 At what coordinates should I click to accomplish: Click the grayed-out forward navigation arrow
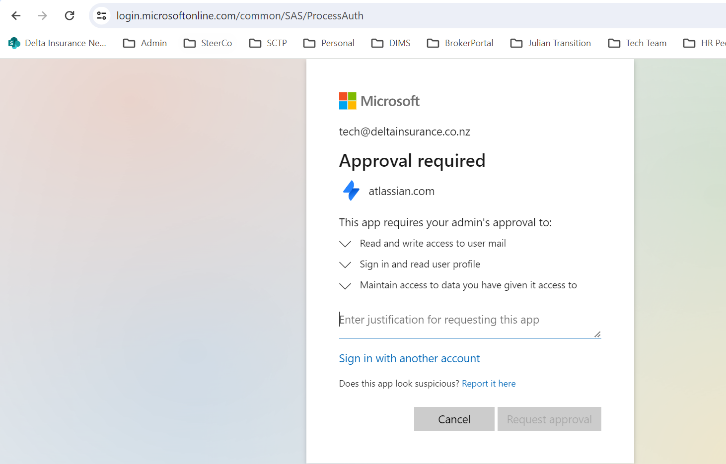tap(42, 15)
